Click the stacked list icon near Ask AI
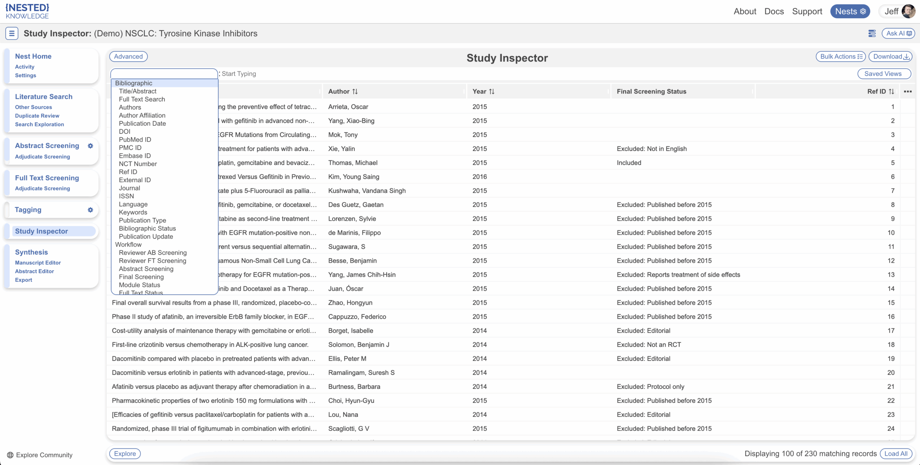920x465 pixels. (872, 33)
